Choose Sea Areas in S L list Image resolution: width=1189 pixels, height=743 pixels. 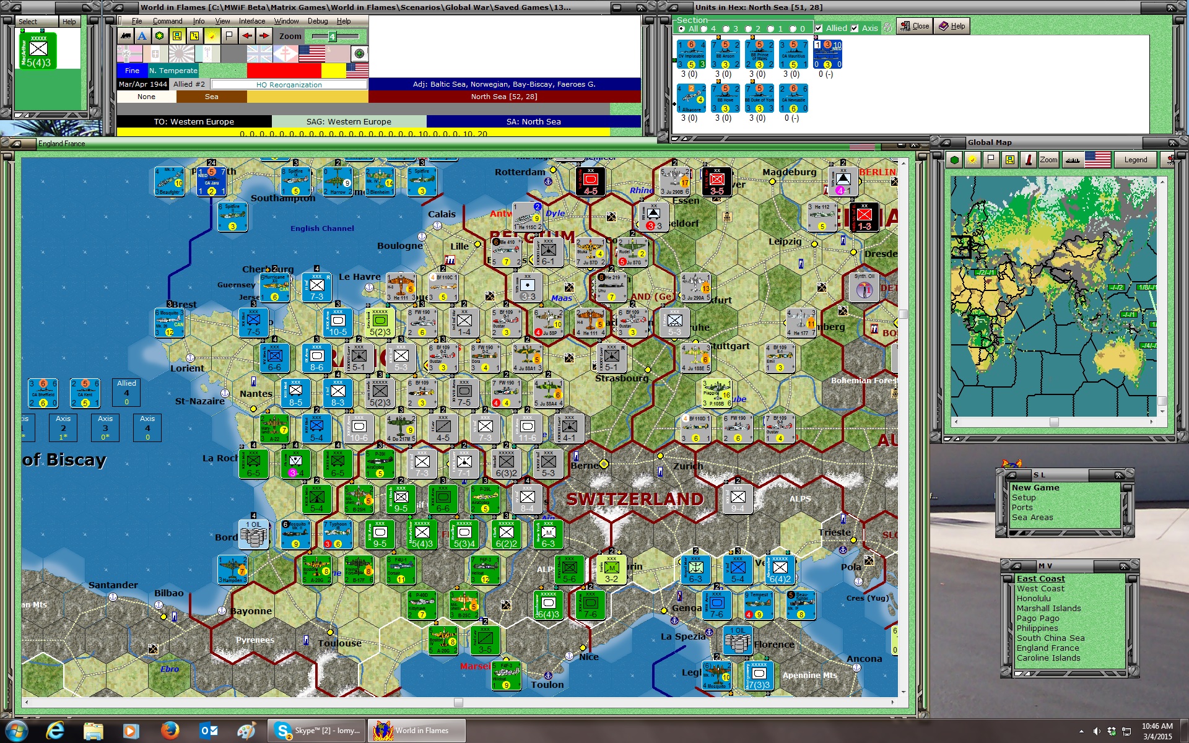click(1032, 518)
